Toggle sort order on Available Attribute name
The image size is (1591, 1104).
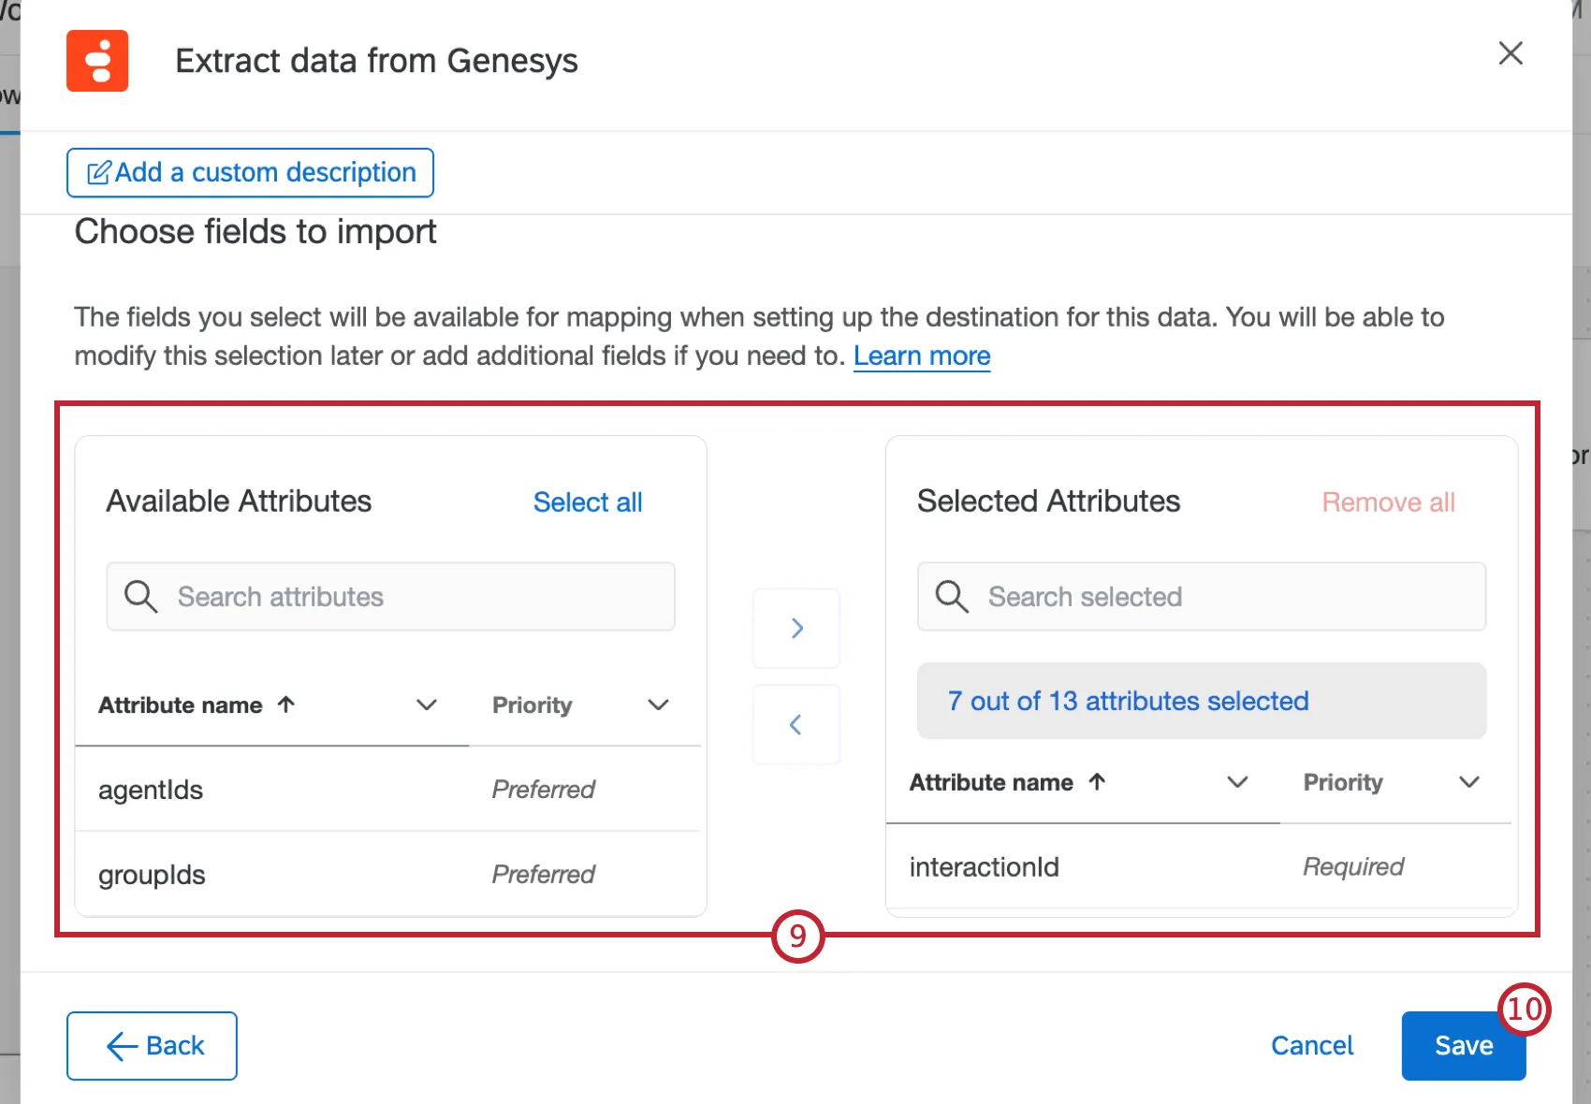click(285, 705)
